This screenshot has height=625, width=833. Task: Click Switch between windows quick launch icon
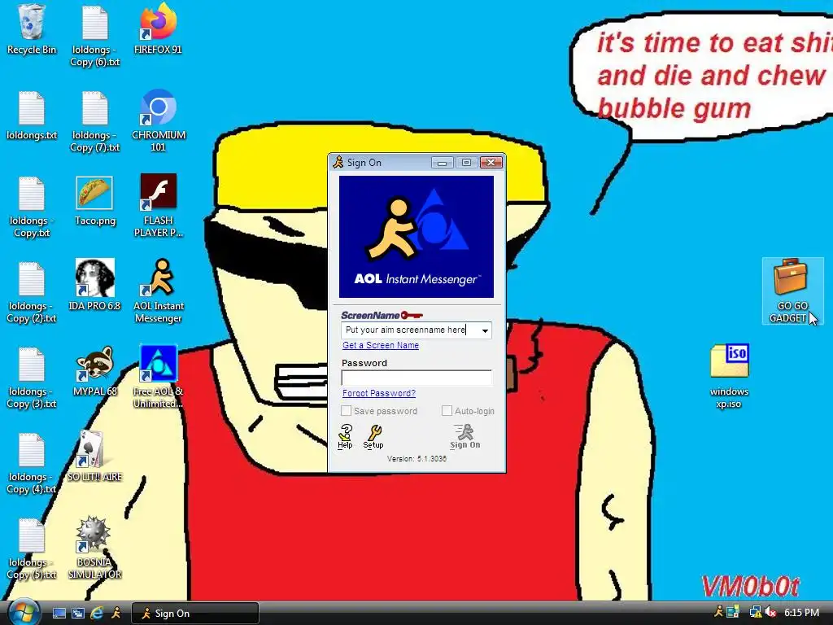[x=78, y=614]
